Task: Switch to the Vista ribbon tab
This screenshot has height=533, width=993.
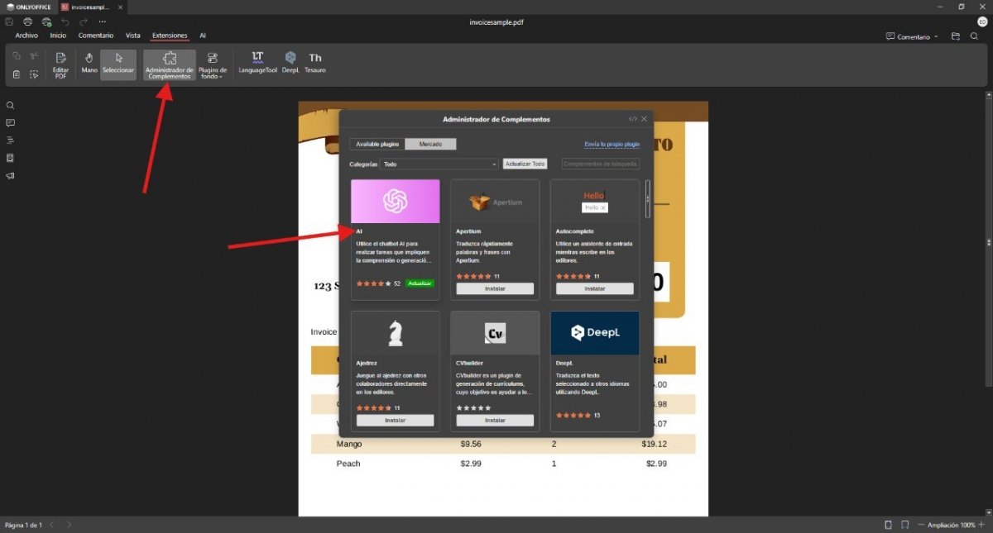Action: coord(132,36)
